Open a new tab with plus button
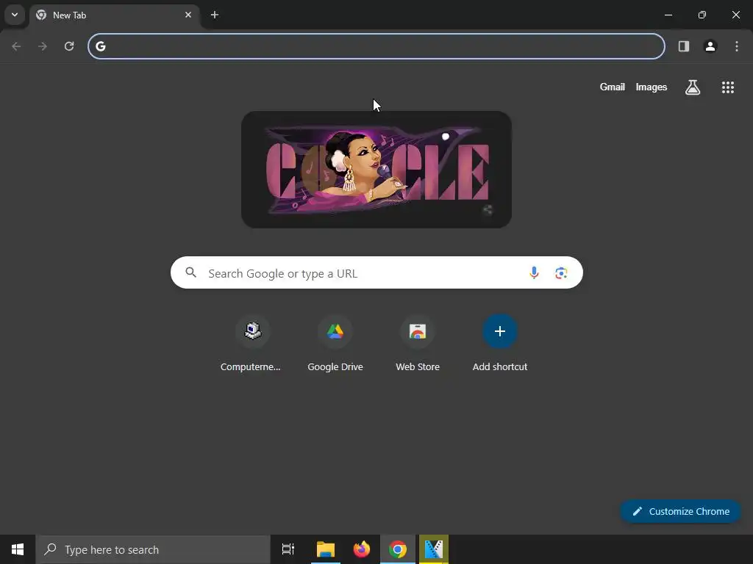Screen dimensions: 753x564 click(x=215, y=15)
